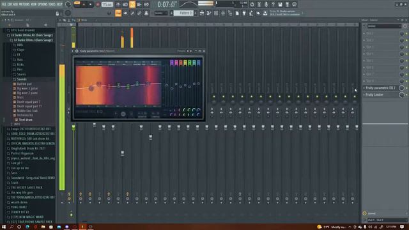Click the stop playback button
Viewport: 409px width, 230px height.
coord(91,4)
